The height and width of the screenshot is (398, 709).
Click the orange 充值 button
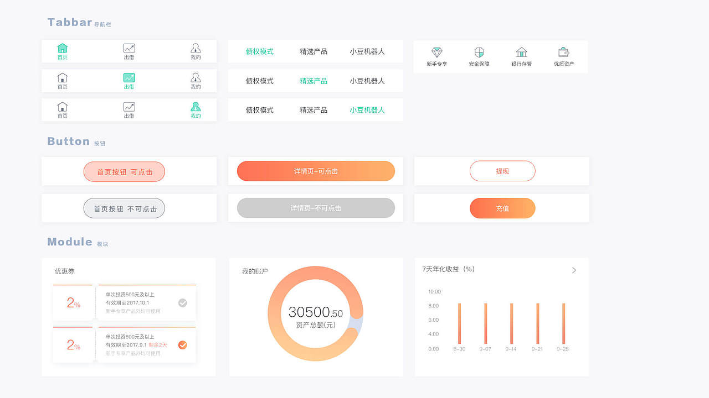click(502, 208)
